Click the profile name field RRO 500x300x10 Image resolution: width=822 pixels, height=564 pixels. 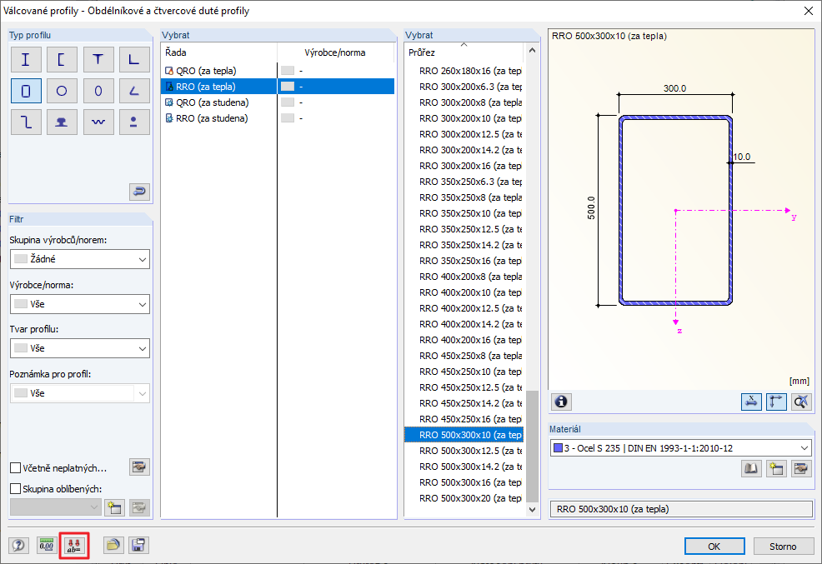[681, 509]
